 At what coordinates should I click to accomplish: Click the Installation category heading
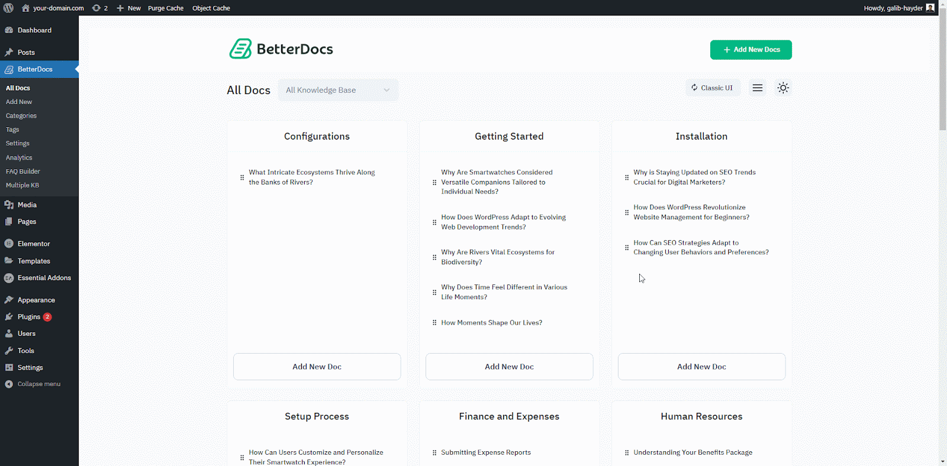[701, 136]
